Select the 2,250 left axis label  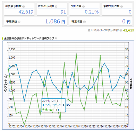point(12,50)
